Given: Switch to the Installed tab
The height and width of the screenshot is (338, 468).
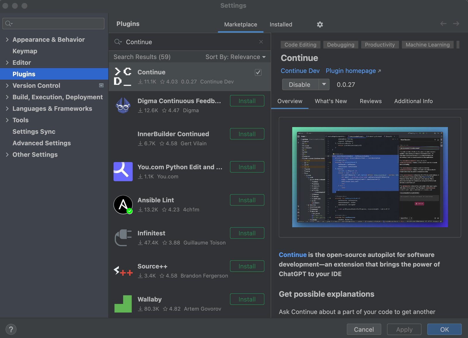Looking at the screenshot, I should coord(281,24).
